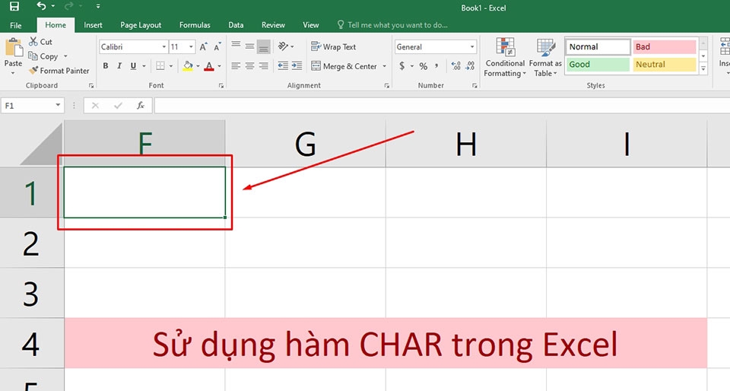Open Font dialog launcher

(x=221, y=86)
